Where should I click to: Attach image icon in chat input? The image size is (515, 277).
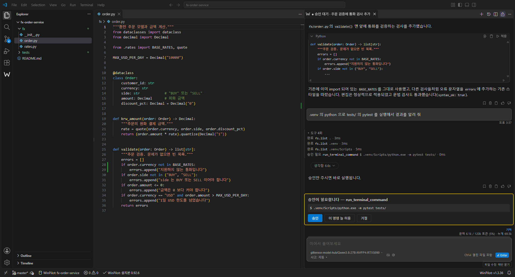[x=388, y=255]
